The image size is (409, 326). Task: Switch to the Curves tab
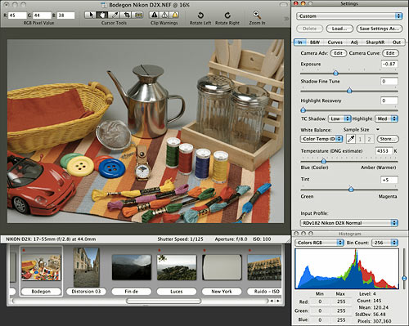click(x=335, y=42)
